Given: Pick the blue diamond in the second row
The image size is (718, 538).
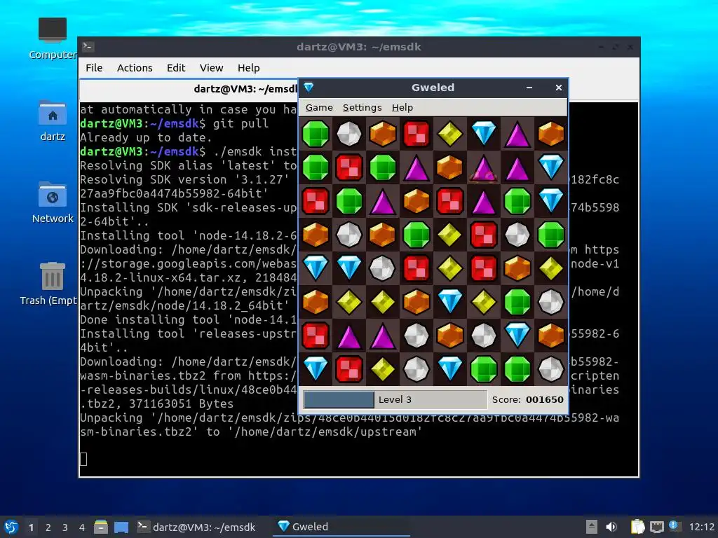Looking at the screenshot, I should [x=551, y=167].
